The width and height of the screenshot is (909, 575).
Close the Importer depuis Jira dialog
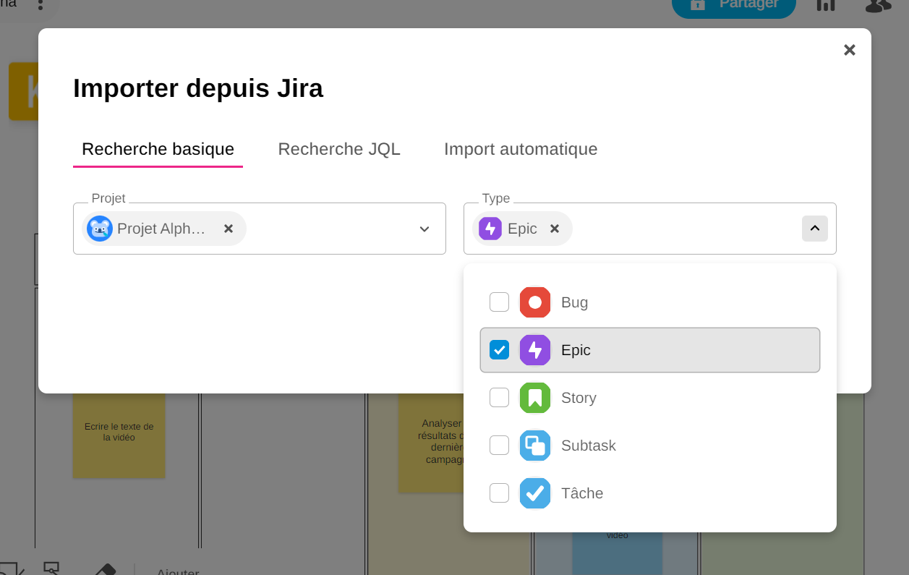[x=850, y=50]
